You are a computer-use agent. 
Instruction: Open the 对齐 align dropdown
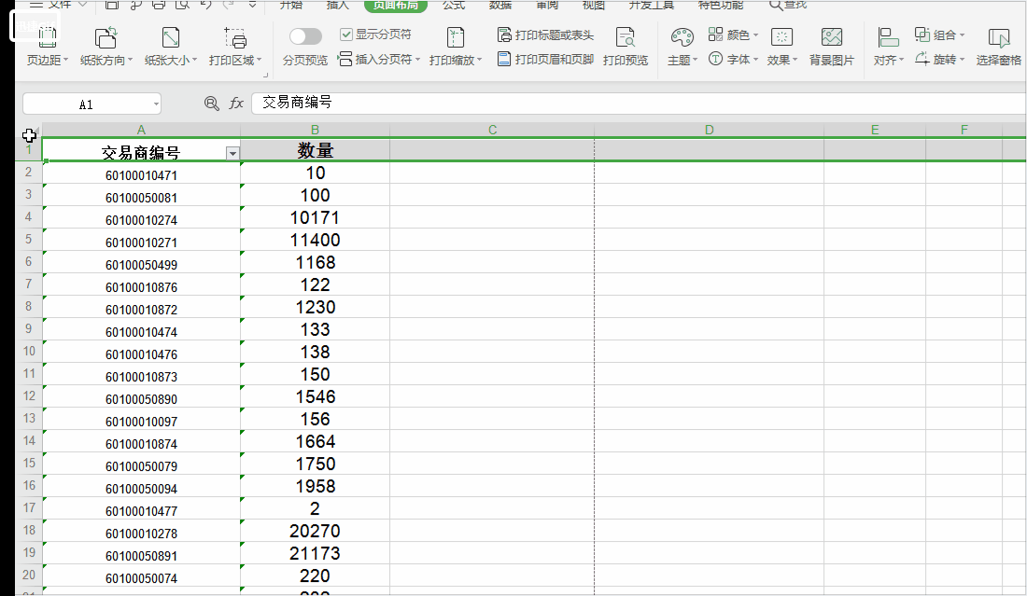[x=889, y=48]
